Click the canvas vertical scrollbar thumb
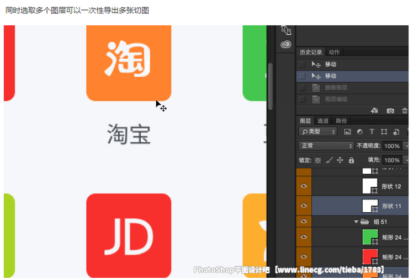The image size is (414, 280). point(270,87)
